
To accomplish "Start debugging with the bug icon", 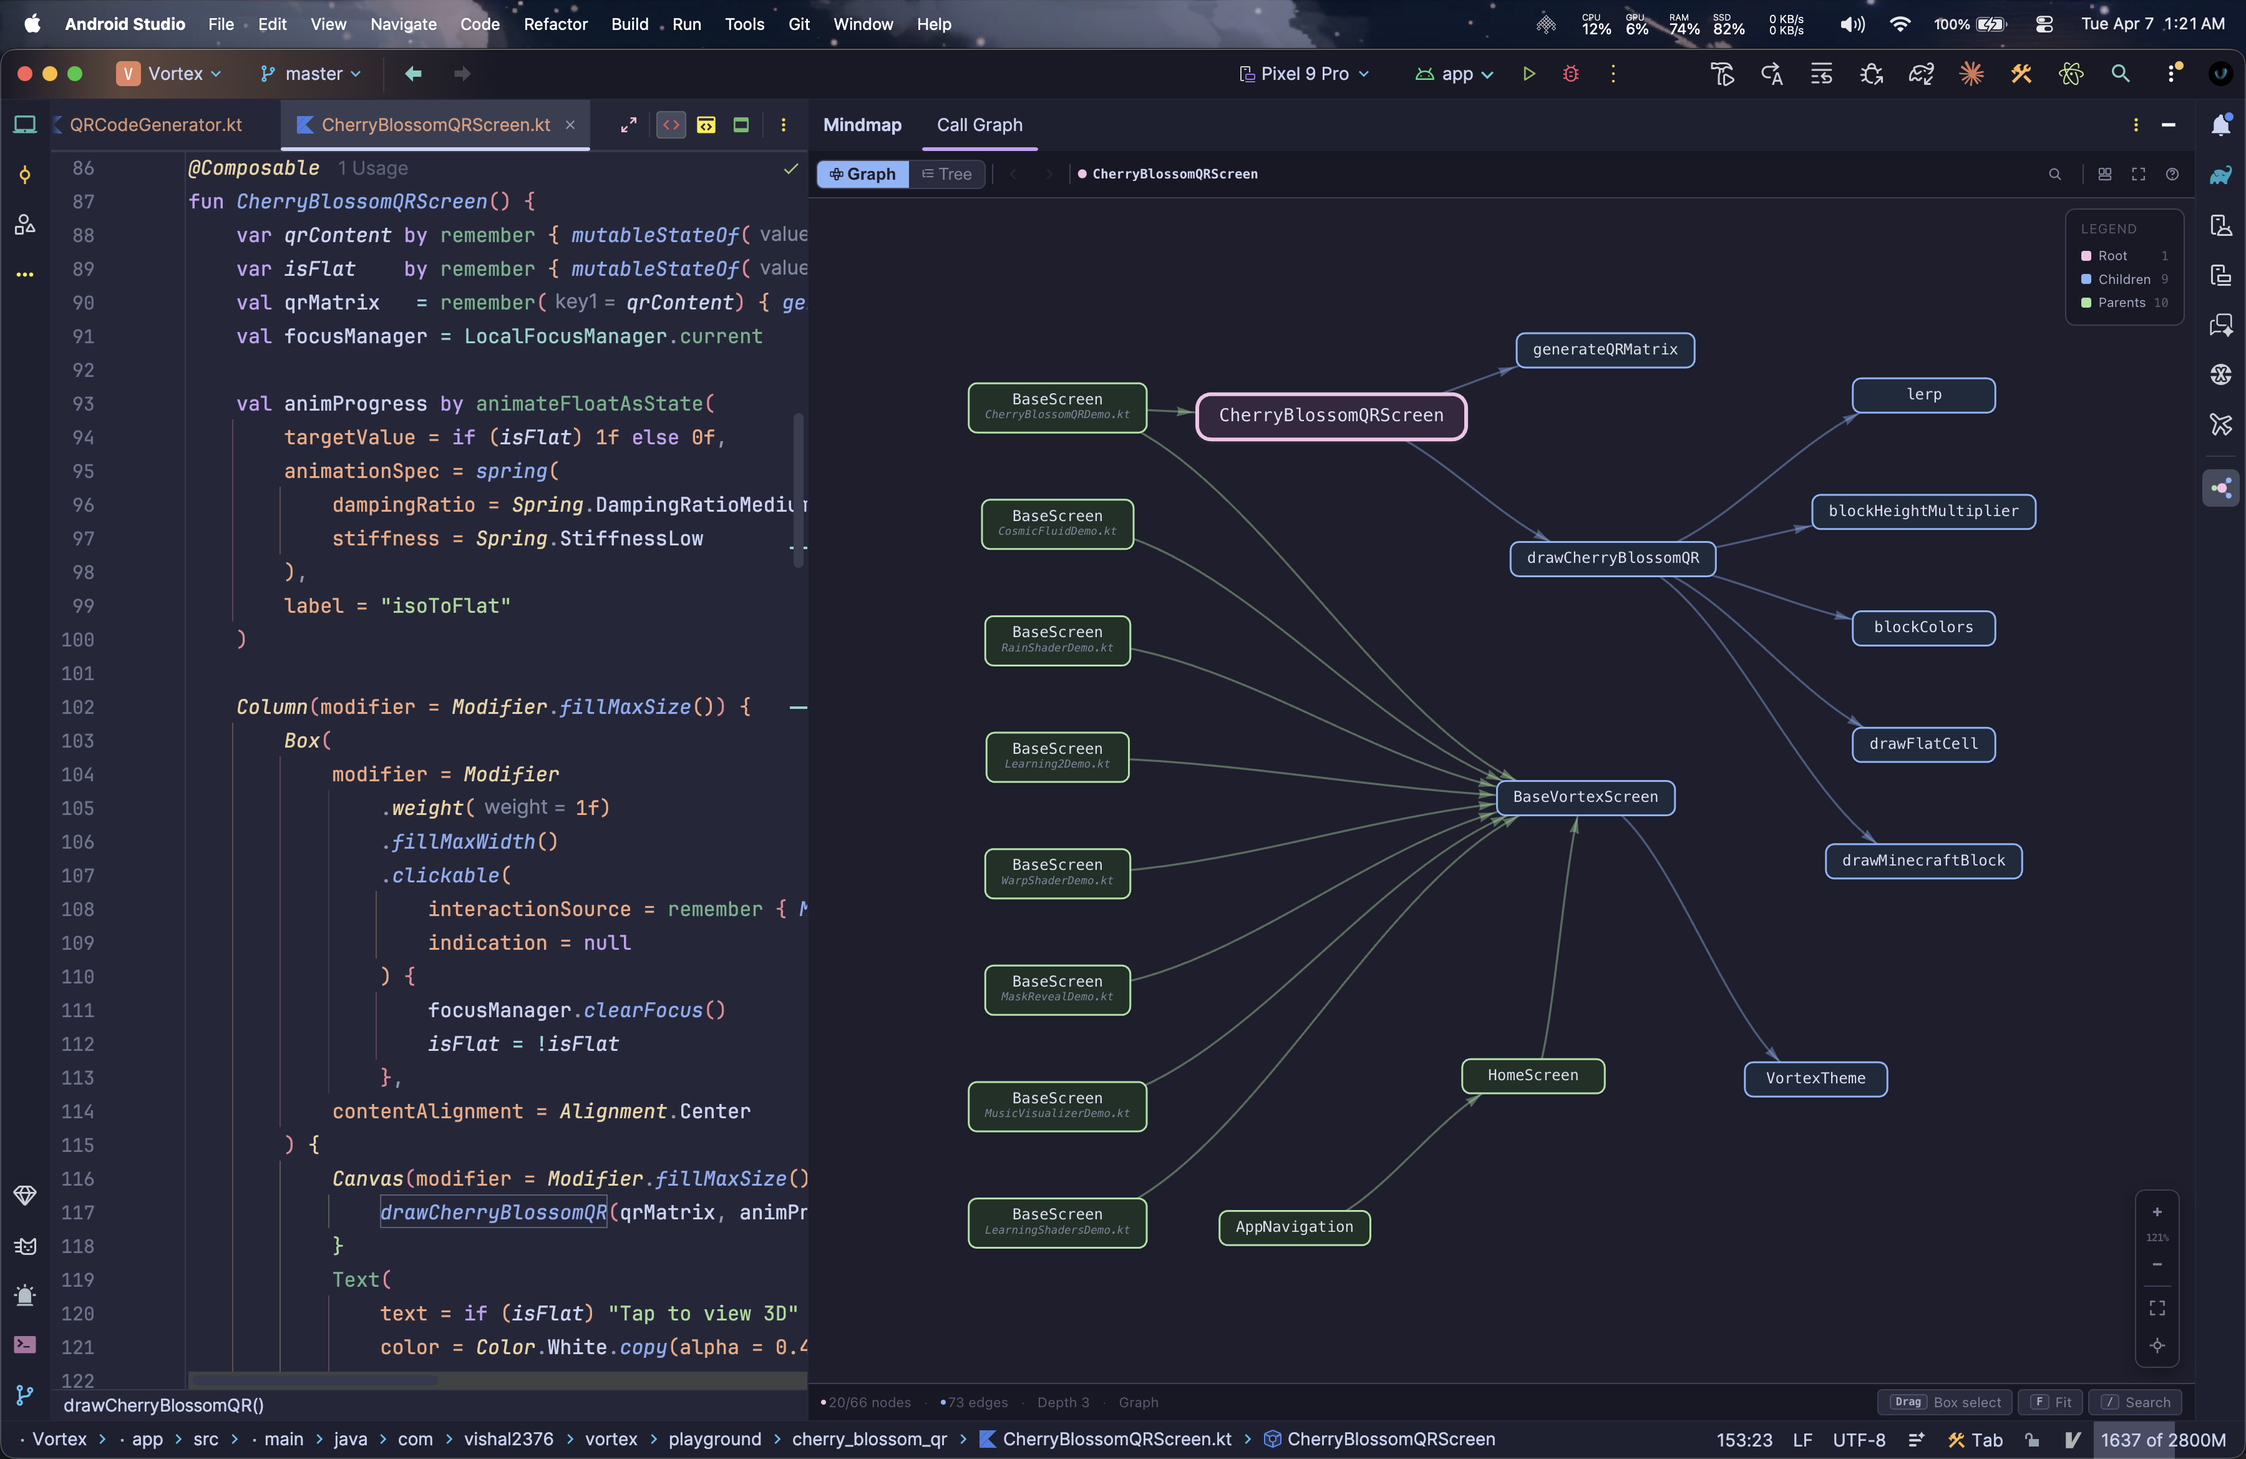I will (x=1571, y=74).
